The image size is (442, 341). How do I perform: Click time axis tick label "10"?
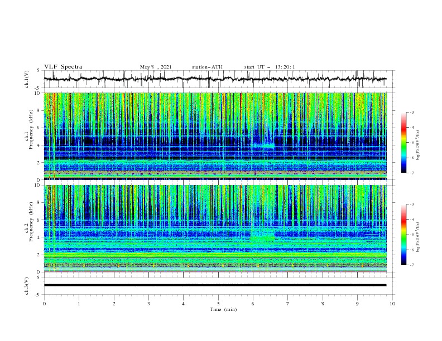click(x=392, y=304)
